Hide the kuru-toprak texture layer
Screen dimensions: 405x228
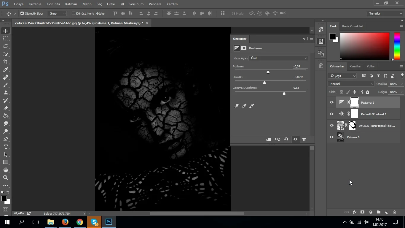331,126
